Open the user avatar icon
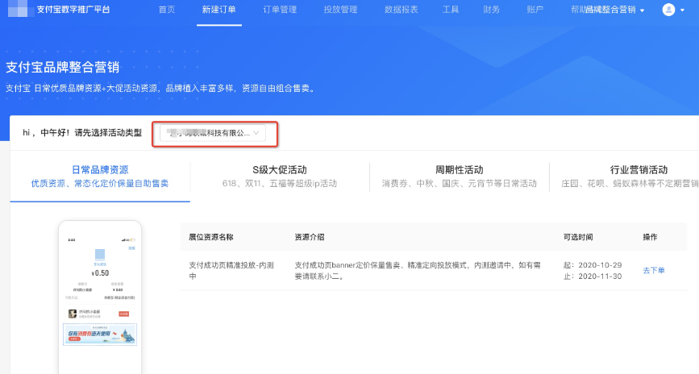 click(668, 10)
